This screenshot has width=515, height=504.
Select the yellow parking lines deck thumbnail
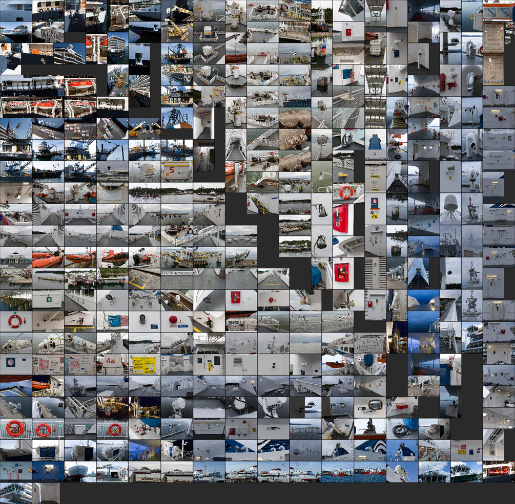(145, 278)
